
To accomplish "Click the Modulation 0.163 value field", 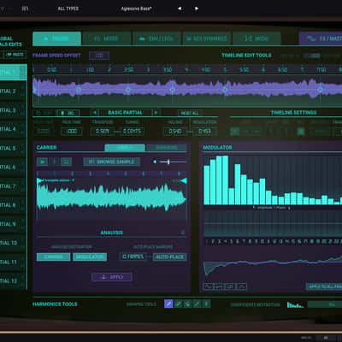I will pyautogui.click(x=204, y=132).
